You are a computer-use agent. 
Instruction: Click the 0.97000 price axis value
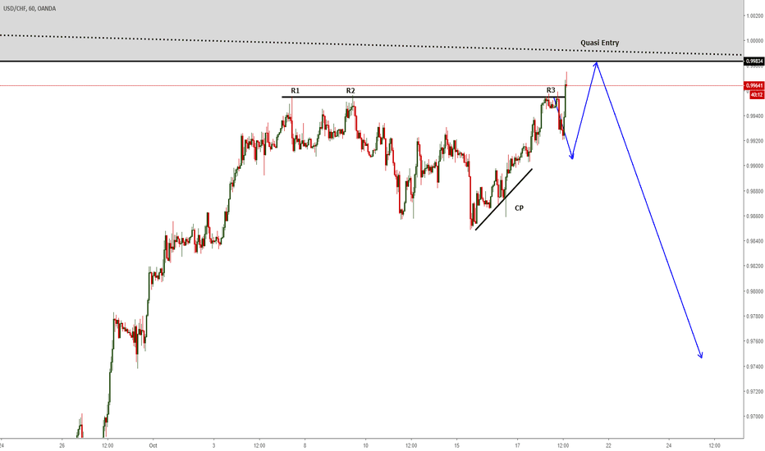754,417
